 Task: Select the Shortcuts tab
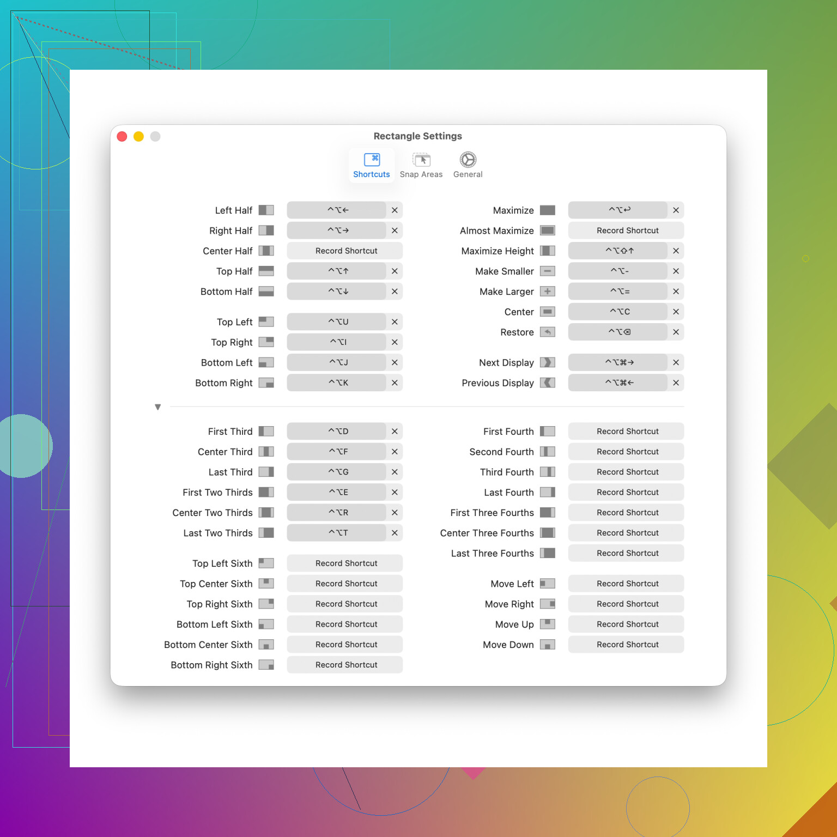pos(372,166)
